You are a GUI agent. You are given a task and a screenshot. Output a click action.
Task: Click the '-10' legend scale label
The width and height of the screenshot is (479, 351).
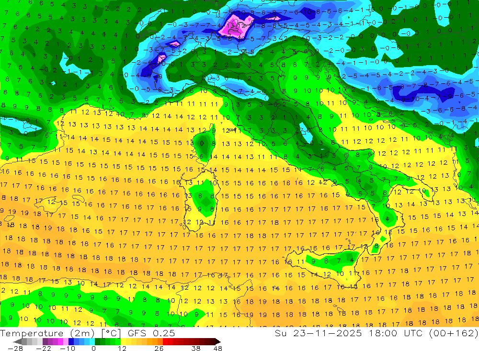click(x=68, y=348)
